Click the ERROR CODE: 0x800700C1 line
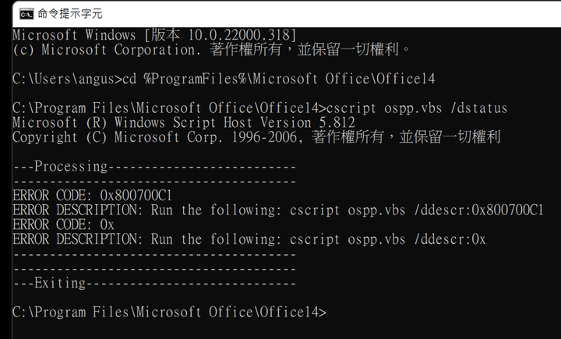 [x=92, y=196]
